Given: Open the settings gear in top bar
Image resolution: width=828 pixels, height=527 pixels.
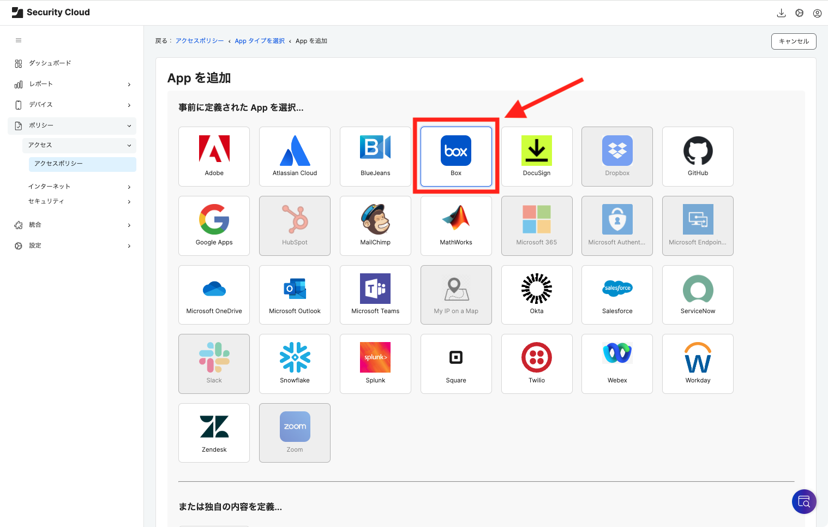Looking at the screenshot, I should click(x=799, y=13).
